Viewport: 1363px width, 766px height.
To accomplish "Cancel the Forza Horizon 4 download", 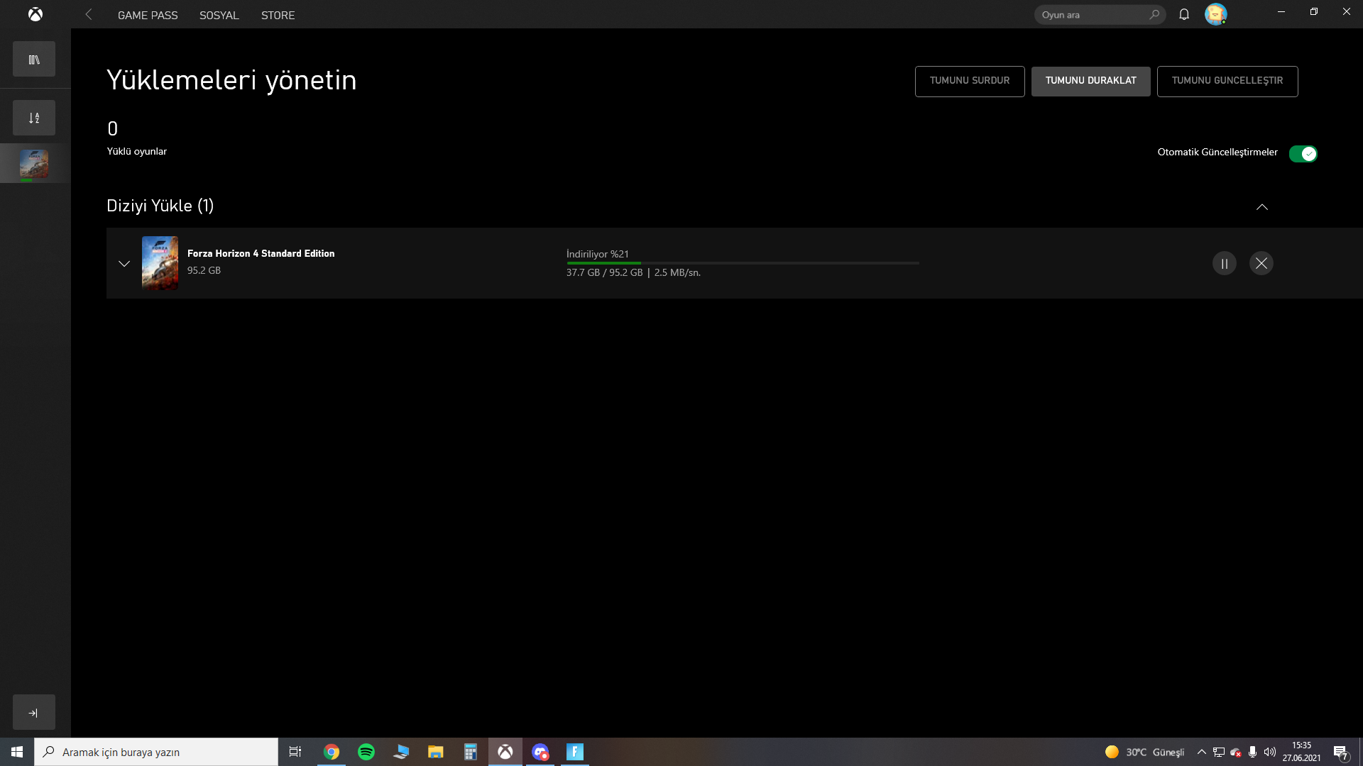I will click(1261, 263).
